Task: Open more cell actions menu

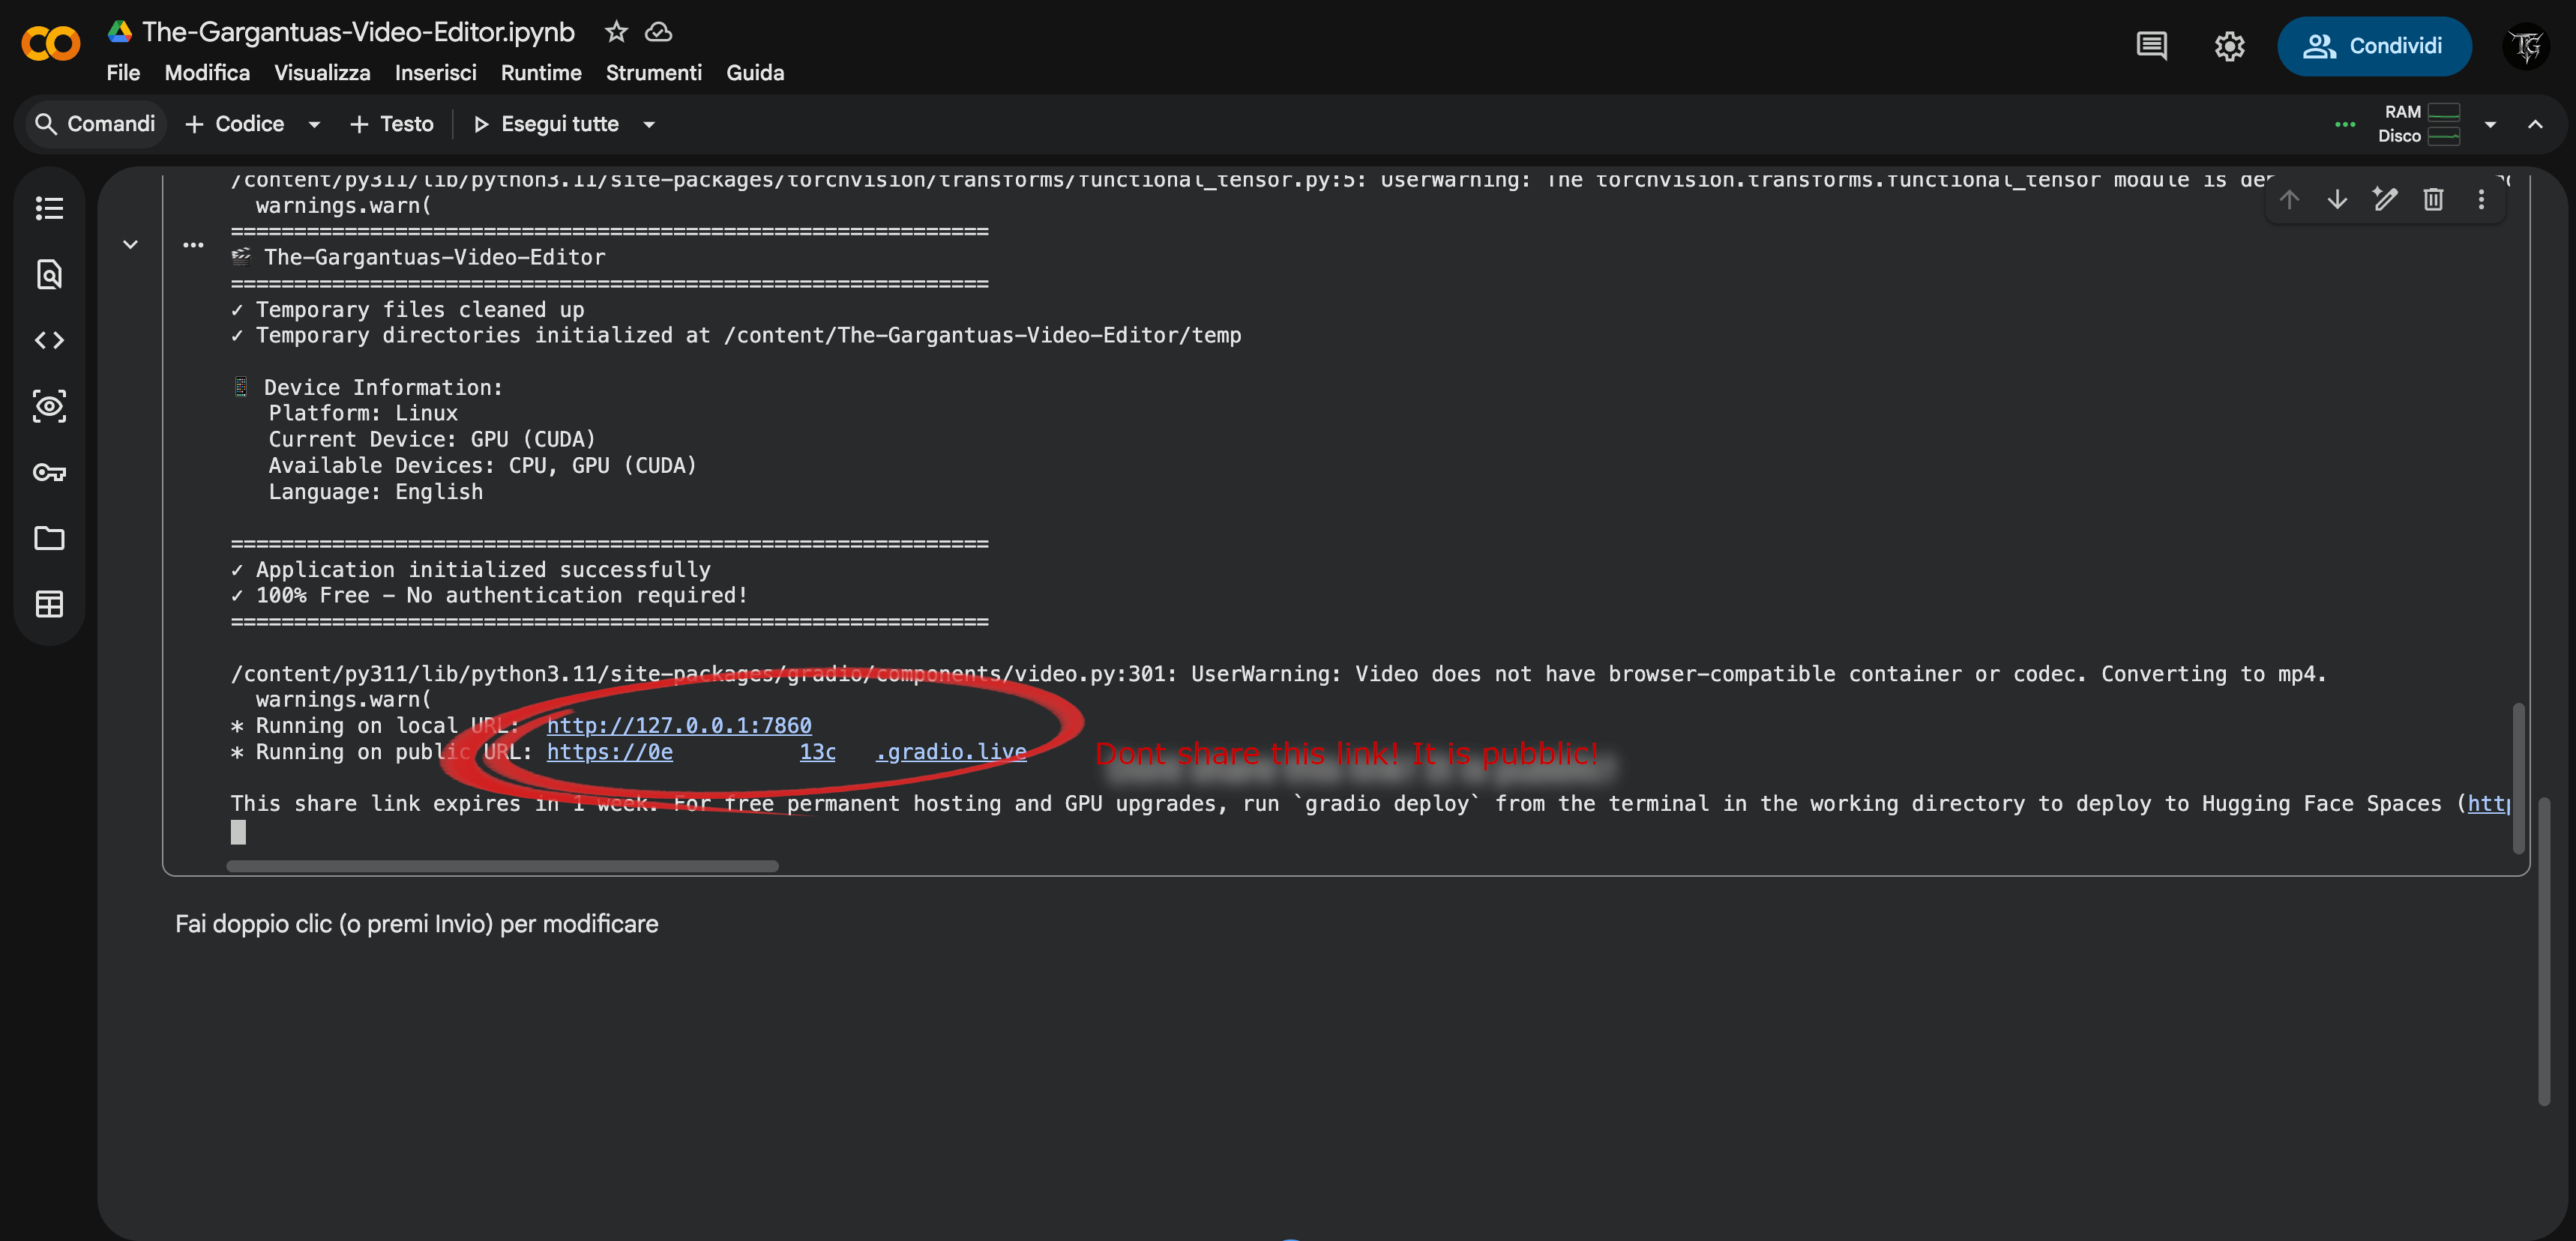Action: pos(2480,200)
